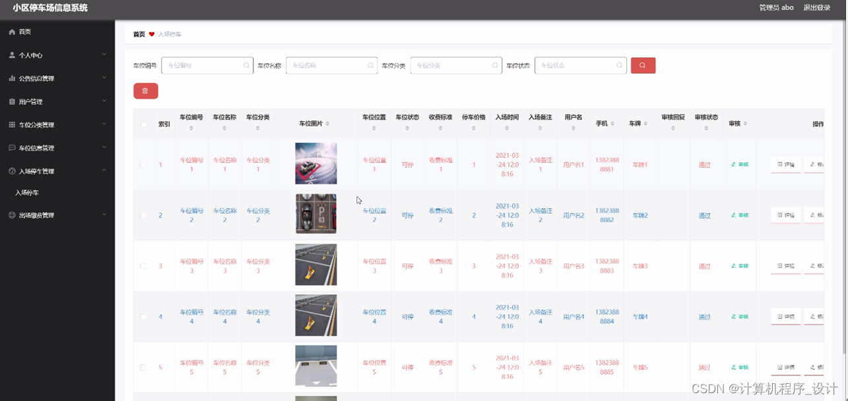Toggle the select-all checkbox in table header
Screen dimensions: 848x401
(x=144, y=124)
